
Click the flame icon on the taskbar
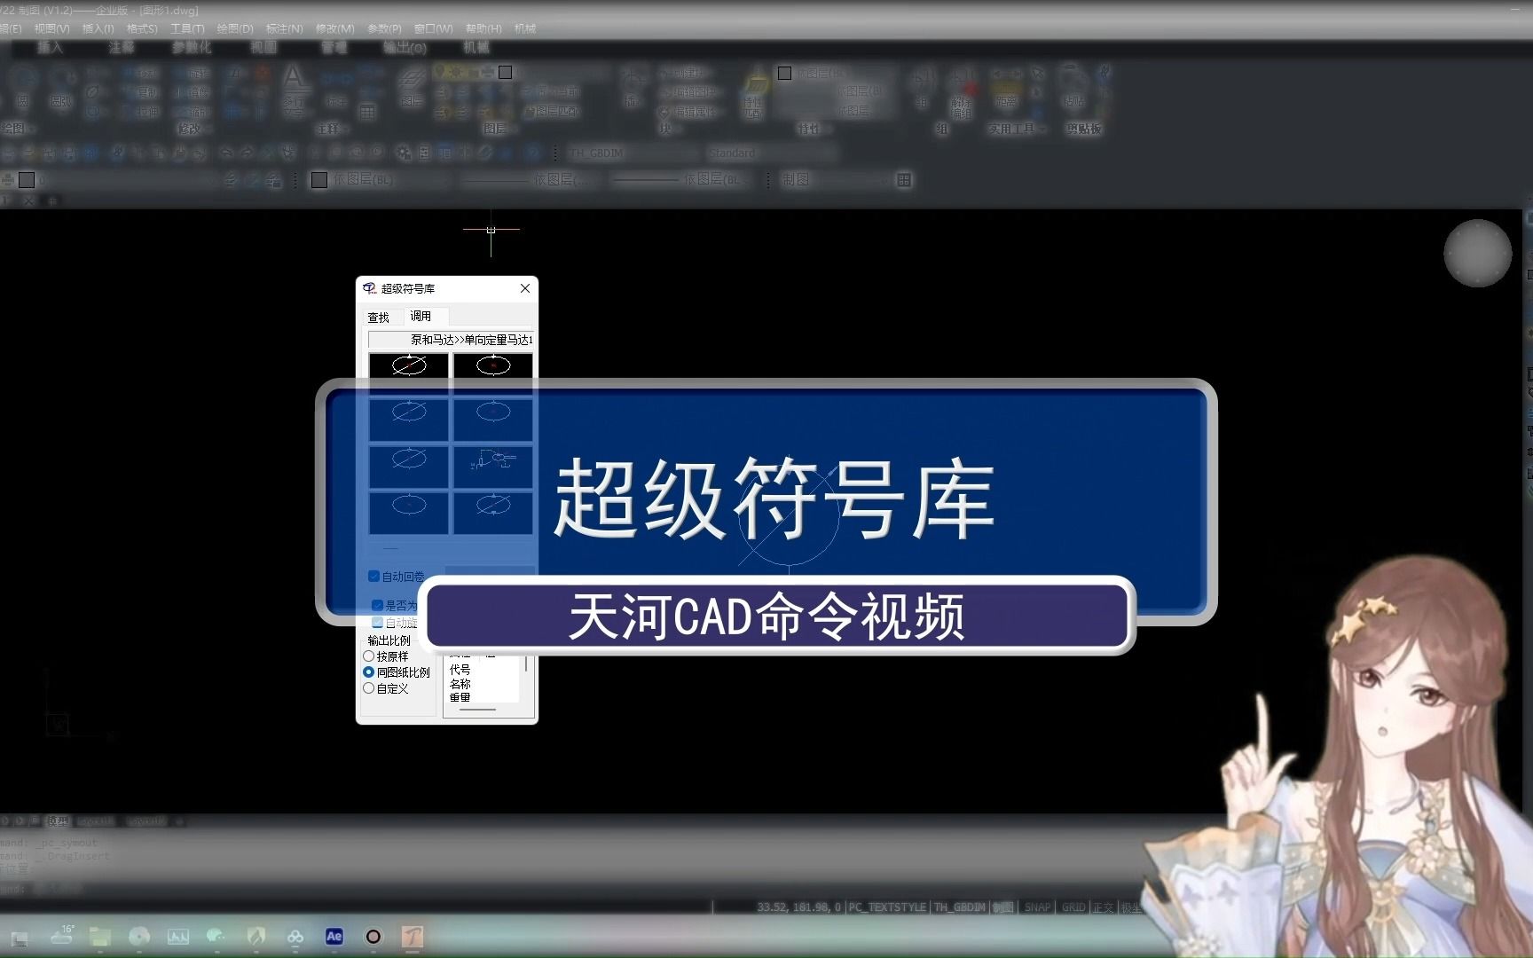click(256, 936)
